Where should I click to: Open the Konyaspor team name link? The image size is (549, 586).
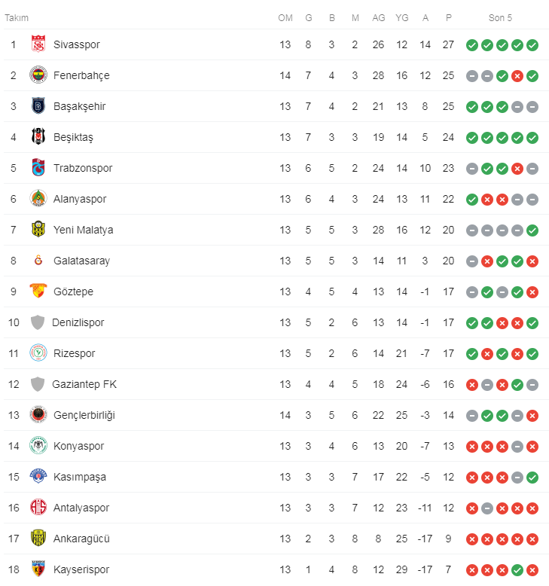click(78, 446)
